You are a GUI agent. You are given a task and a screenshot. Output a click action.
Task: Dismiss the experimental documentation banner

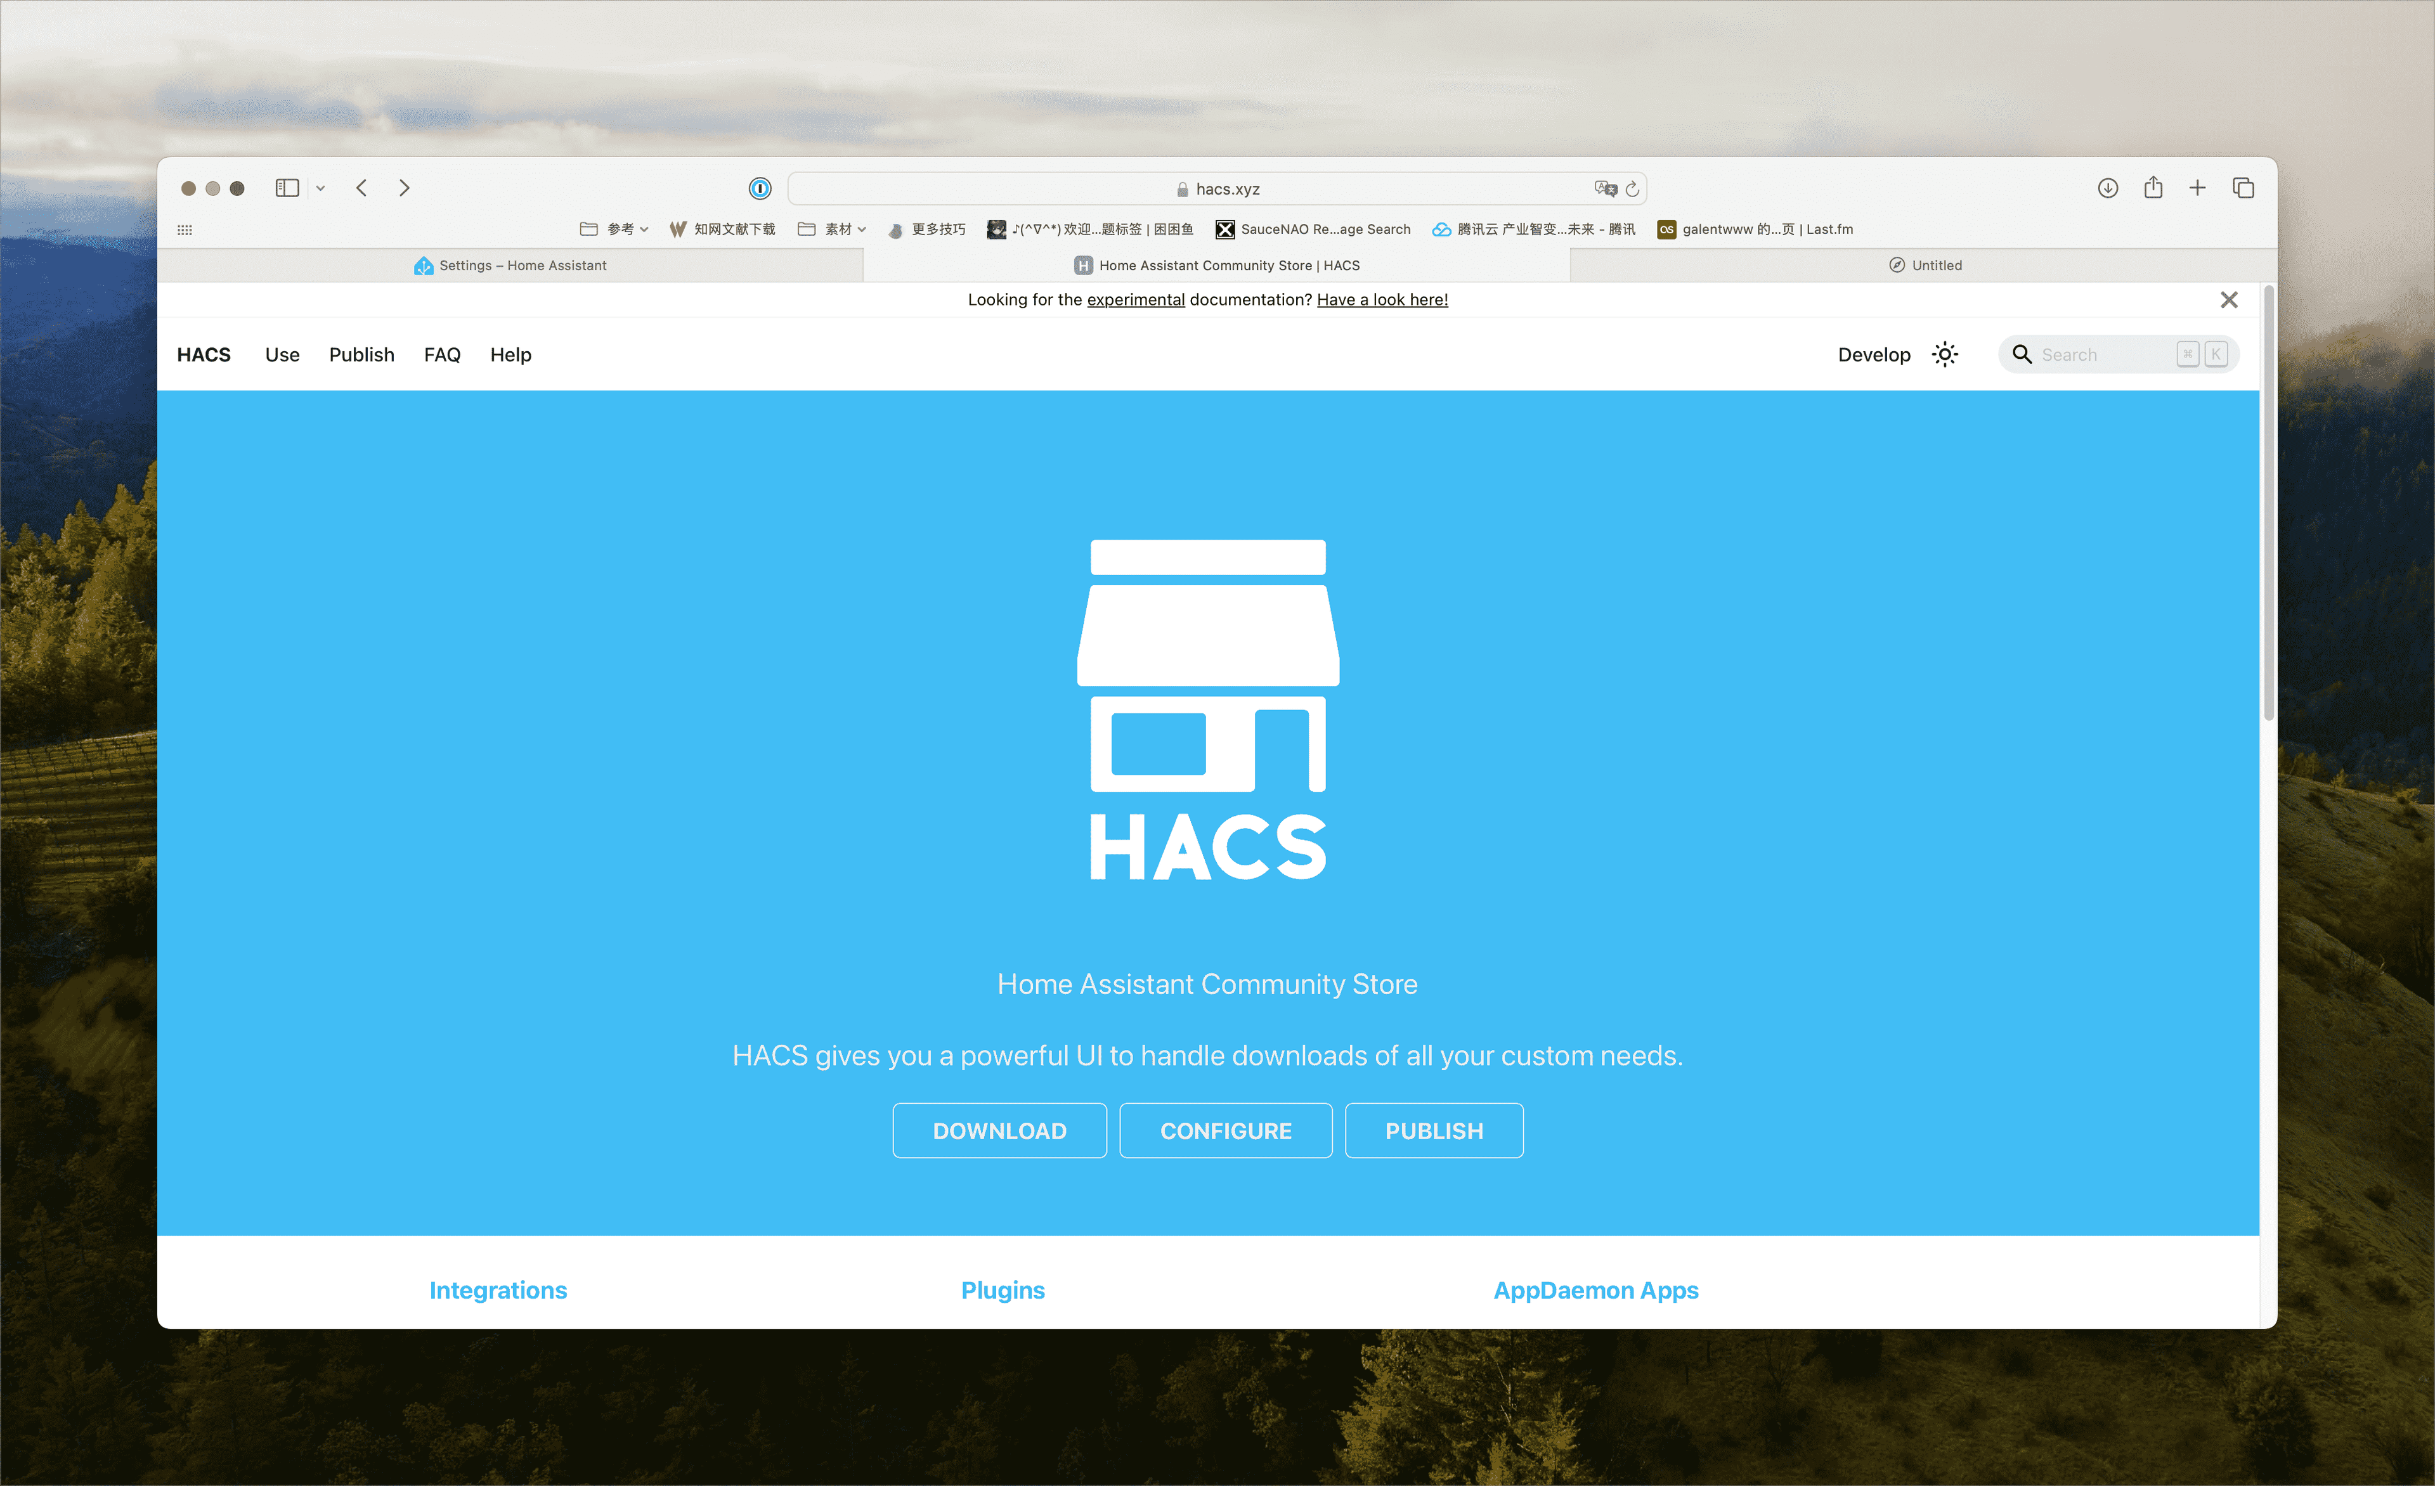(2228, 299)
